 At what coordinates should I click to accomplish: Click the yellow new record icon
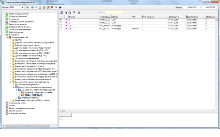coord(44,7)
